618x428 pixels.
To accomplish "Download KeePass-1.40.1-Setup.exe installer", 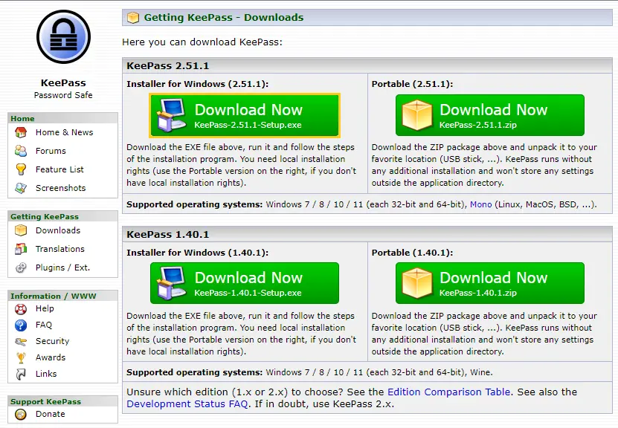I will [245, 283].
